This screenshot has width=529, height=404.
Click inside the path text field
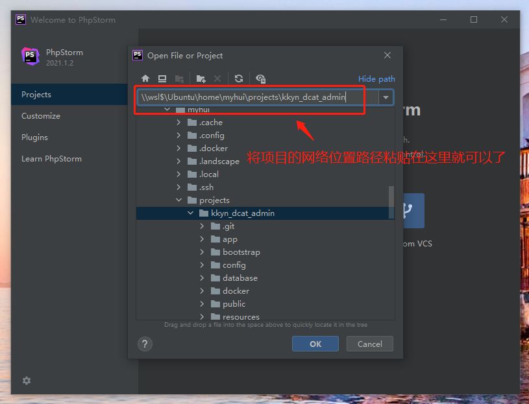tap(260, 97)
